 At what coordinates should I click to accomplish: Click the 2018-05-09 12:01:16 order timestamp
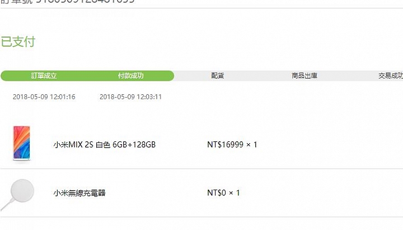(44, 97)
